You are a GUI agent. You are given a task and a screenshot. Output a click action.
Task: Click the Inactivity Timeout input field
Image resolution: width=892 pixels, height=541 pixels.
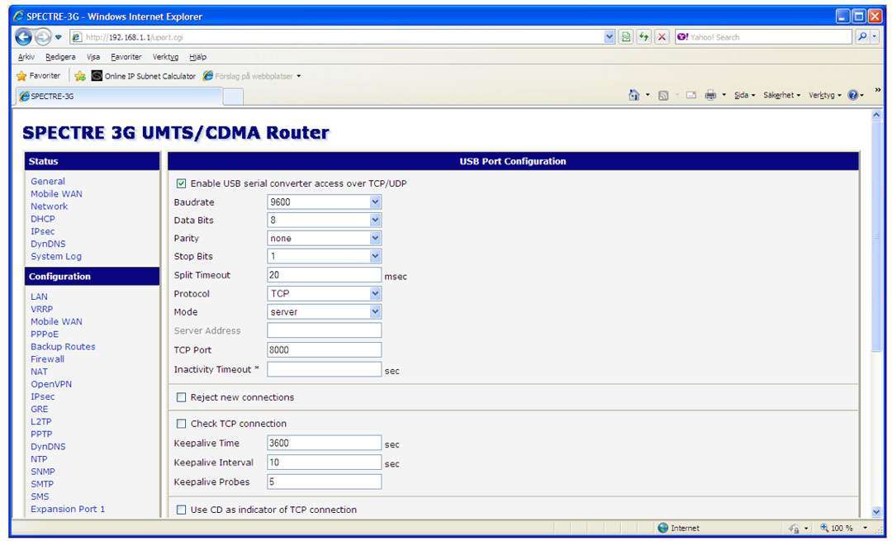[325, 369]
